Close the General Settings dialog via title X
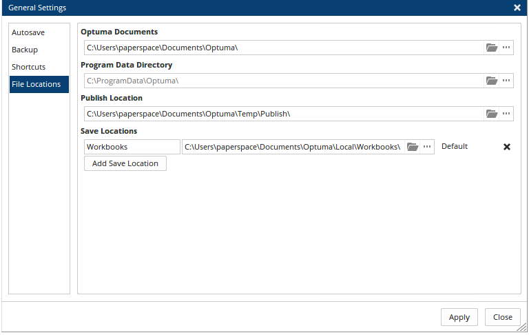The width and height of the screenshot is (529, 335). pyautogui.click(x=517, y=8)
